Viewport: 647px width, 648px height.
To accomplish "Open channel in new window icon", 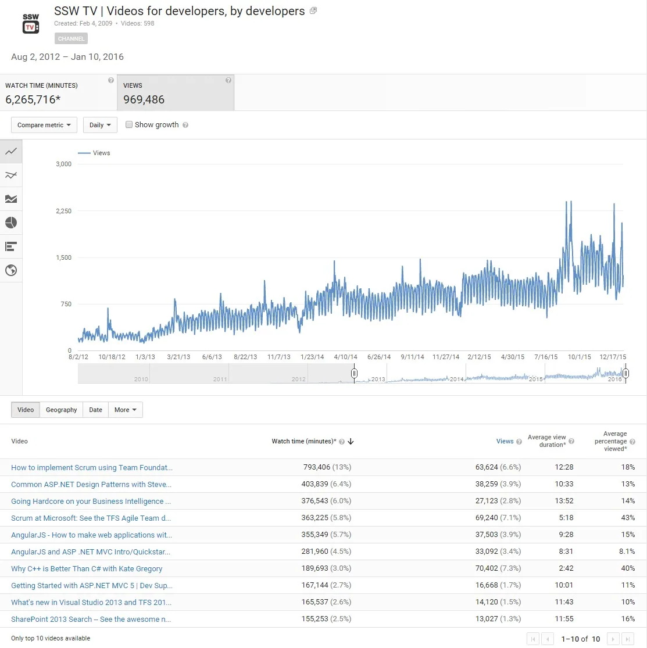I will tap(313, 10).
